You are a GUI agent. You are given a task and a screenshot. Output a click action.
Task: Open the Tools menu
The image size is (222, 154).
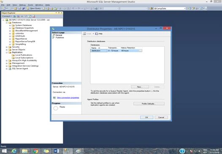point(30,5)
